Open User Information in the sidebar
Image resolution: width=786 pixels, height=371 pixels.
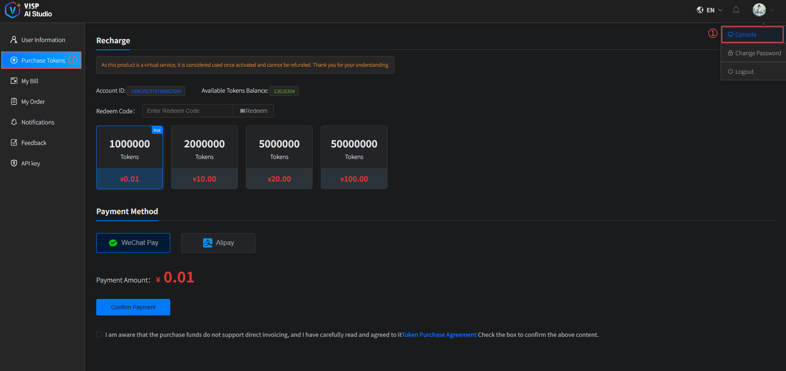pyautogui.click(x=43, y=40)
